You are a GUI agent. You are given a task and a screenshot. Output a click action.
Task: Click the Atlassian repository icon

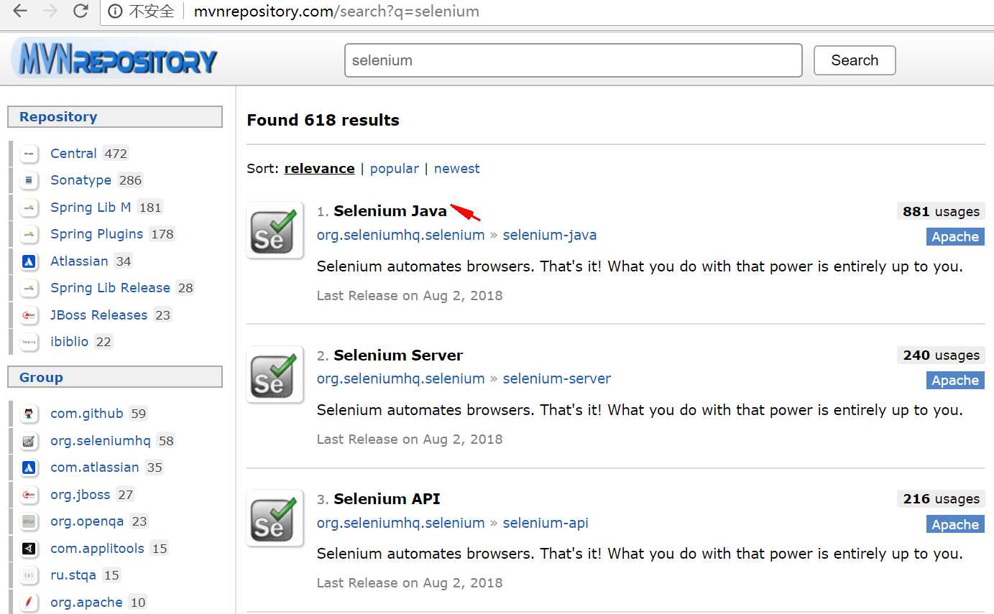tap(29, 261)
